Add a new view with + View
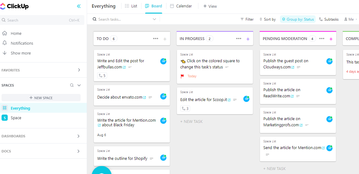359x174 pixels. click(210, 6)
